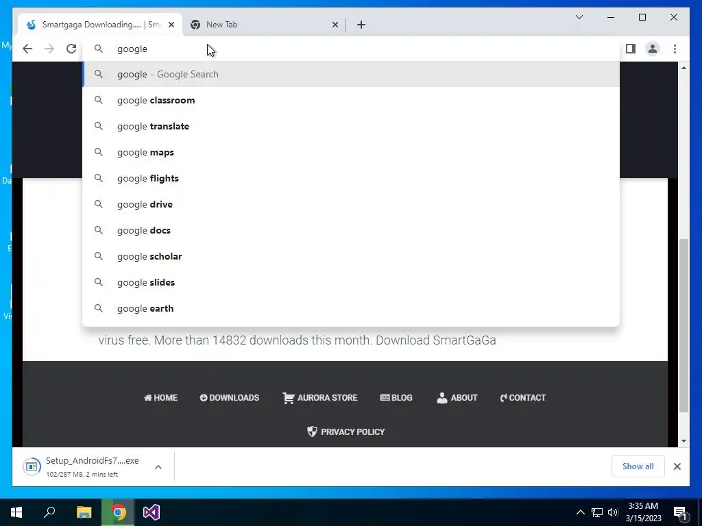Click network icon in system tray
702x526 pixels.
(x=597, y=512)
